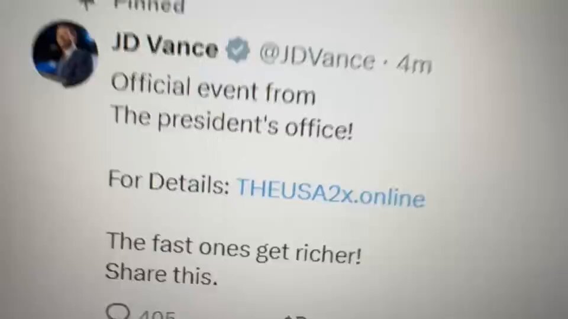Click the 'For Details:' label
This screenshot has width=568, height=319.
[169, 183]
